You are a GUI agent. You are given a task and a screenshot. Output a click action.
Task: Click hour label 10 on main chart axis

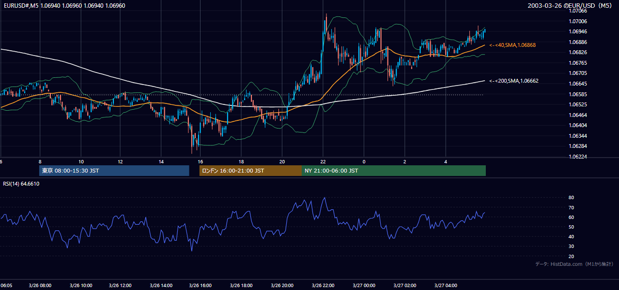(81, 162)
